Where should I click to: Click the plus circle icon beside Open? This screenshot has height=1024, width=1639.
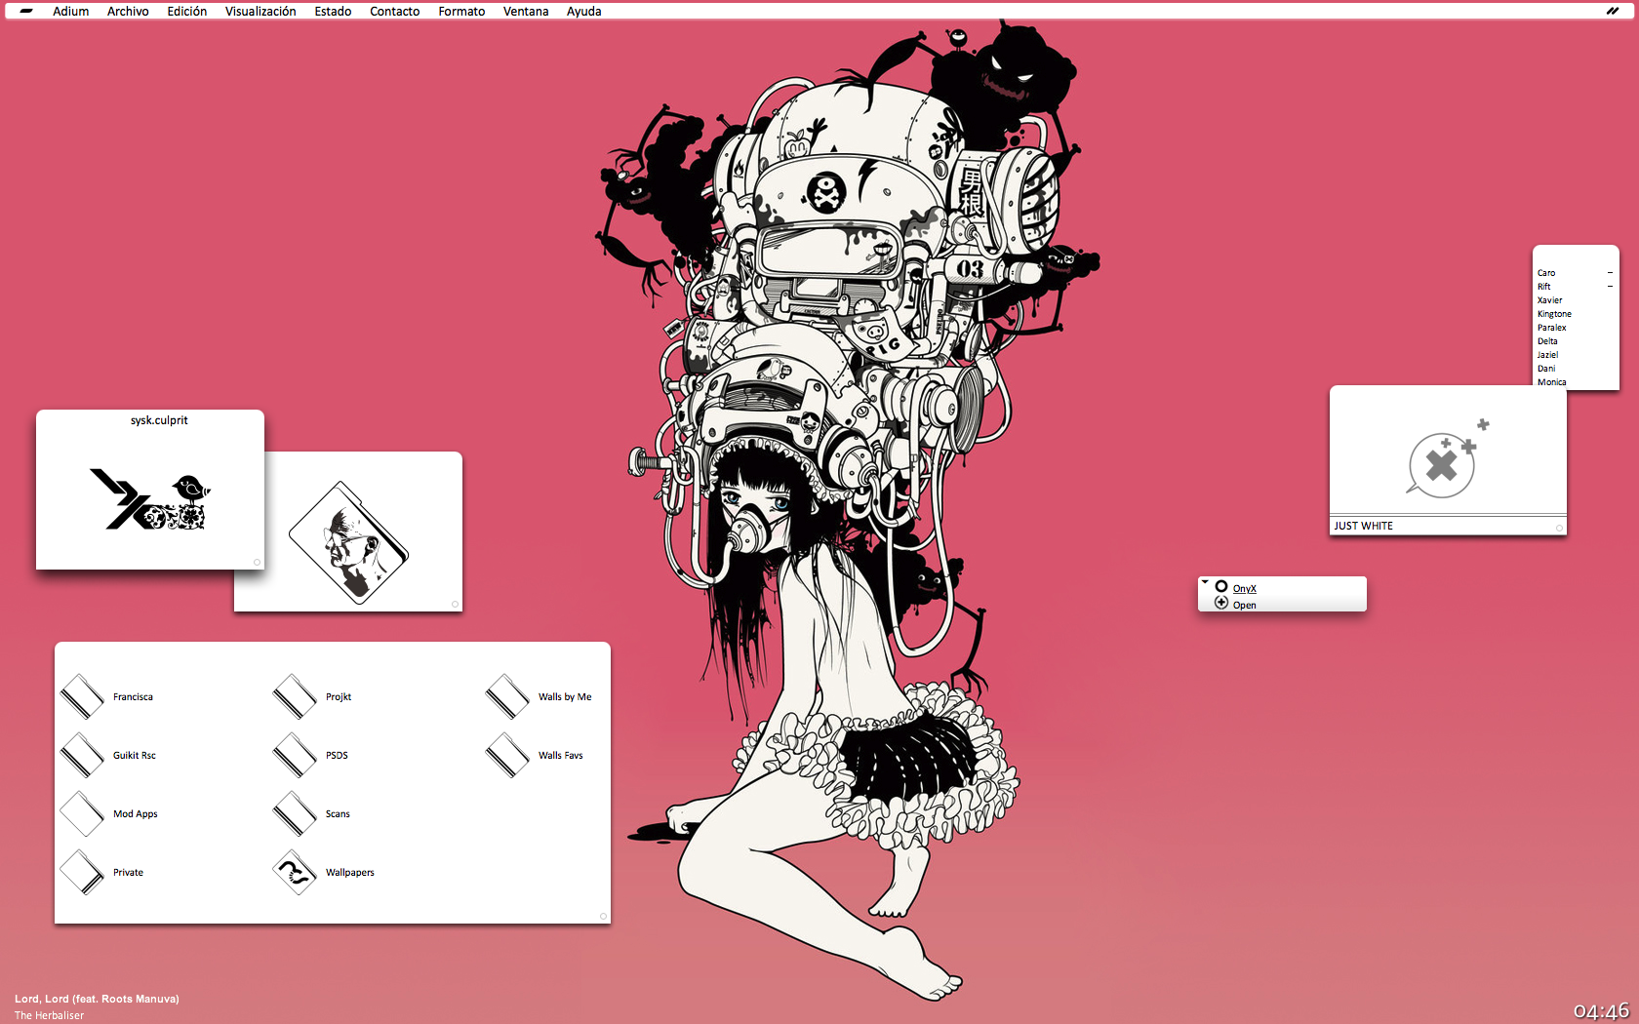point(1221,604)
